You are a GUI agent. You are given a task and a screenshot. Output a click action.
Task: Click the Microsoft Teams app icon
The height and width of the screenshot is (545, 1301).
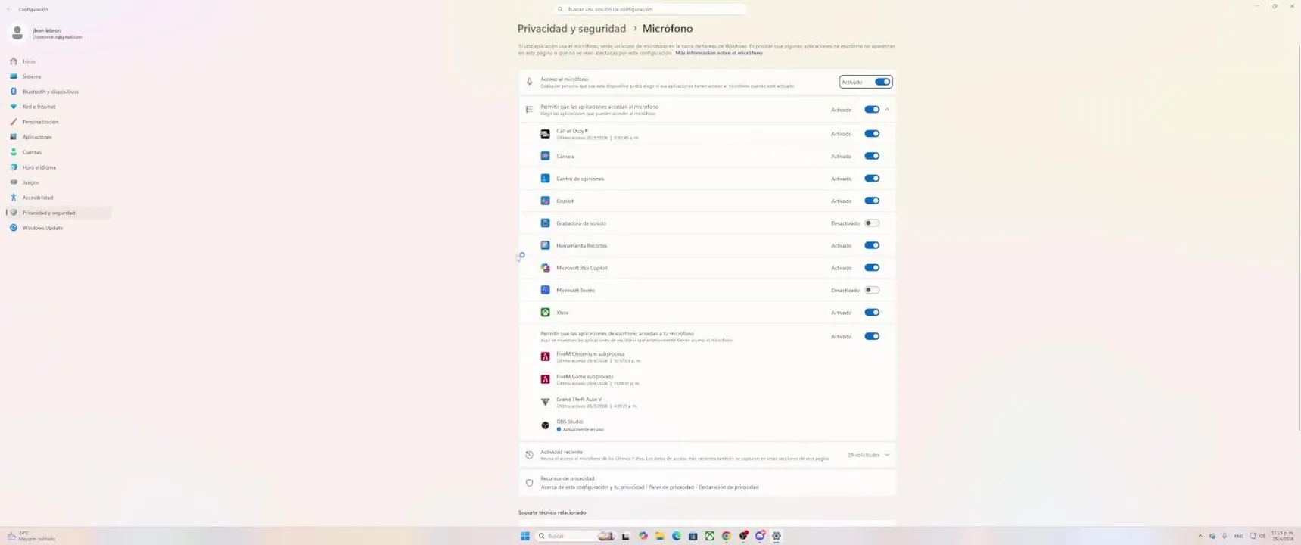(x=545, y=290)
